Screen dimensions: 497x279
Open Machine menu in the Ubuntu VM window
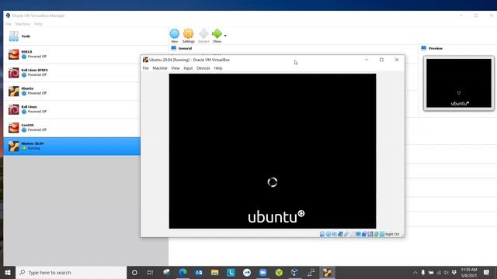click(160, 68)
